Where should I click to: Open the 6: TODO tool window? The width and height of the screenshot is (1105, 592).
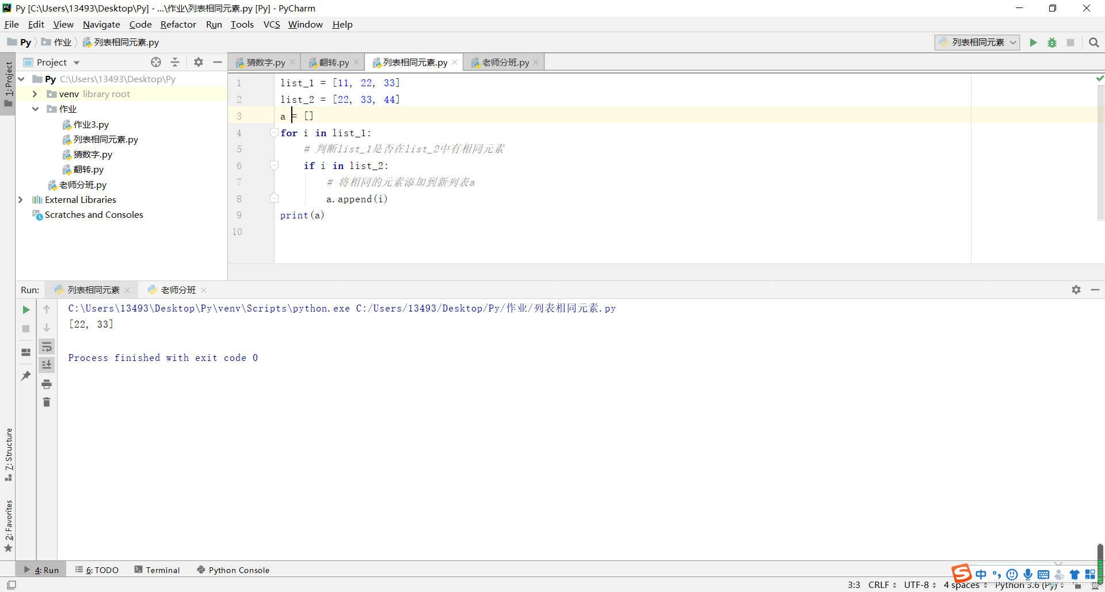pyautogui.click(x=97, y=570)
